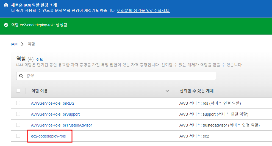Open the AWSServiceRoleForRDS role
This screenshot has height=146, width=272.
52,103
